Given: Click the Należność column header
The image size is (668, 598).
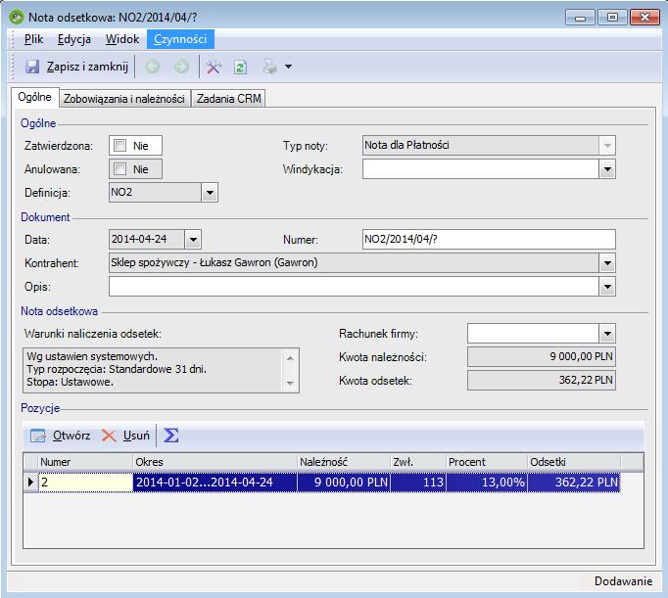Looking at the screenshot, I should (344, 462).
